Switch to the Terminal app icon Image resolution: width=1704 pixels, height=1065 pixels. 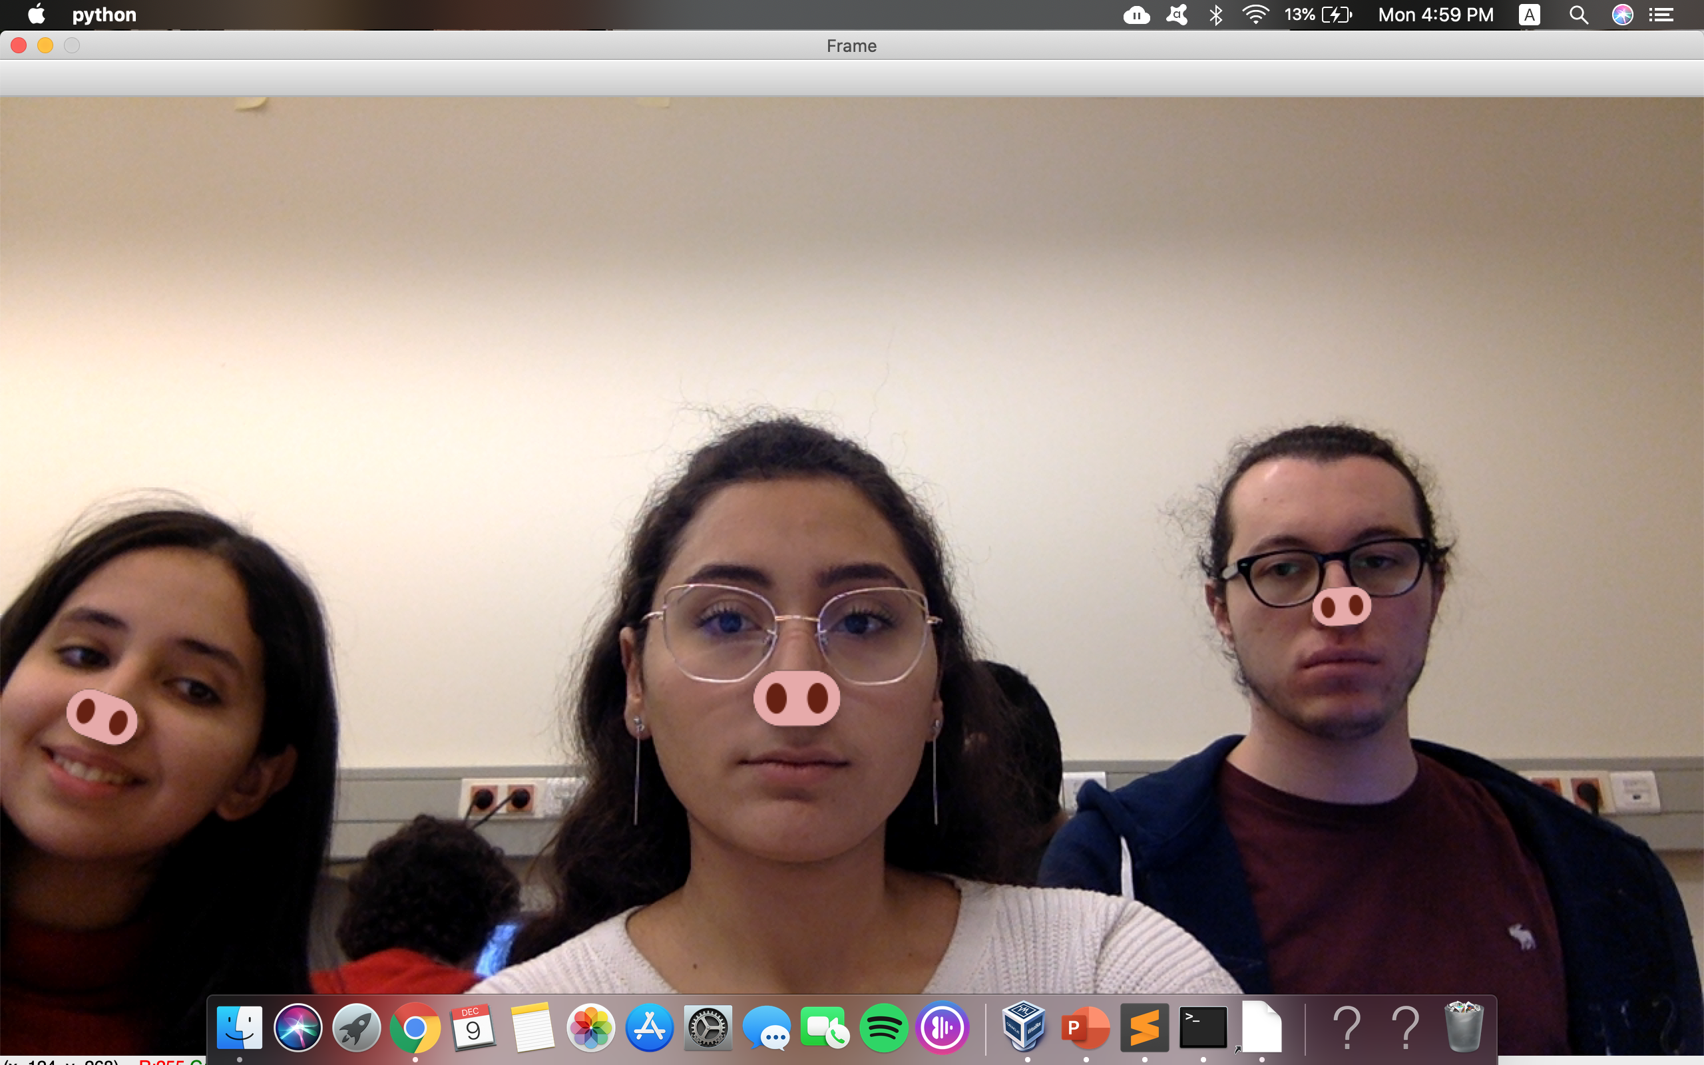[1203, 1028]
